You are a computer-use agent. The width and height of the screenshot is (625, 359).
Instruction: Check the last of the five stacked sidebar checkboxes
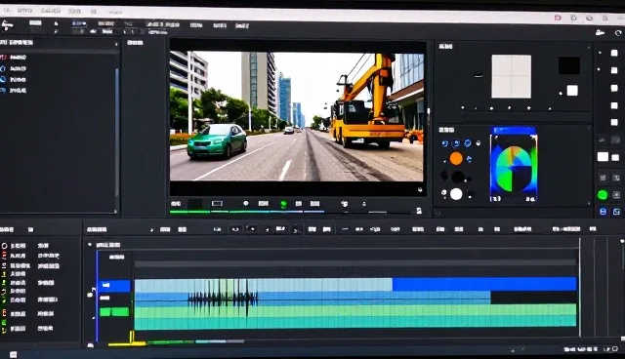614,122
